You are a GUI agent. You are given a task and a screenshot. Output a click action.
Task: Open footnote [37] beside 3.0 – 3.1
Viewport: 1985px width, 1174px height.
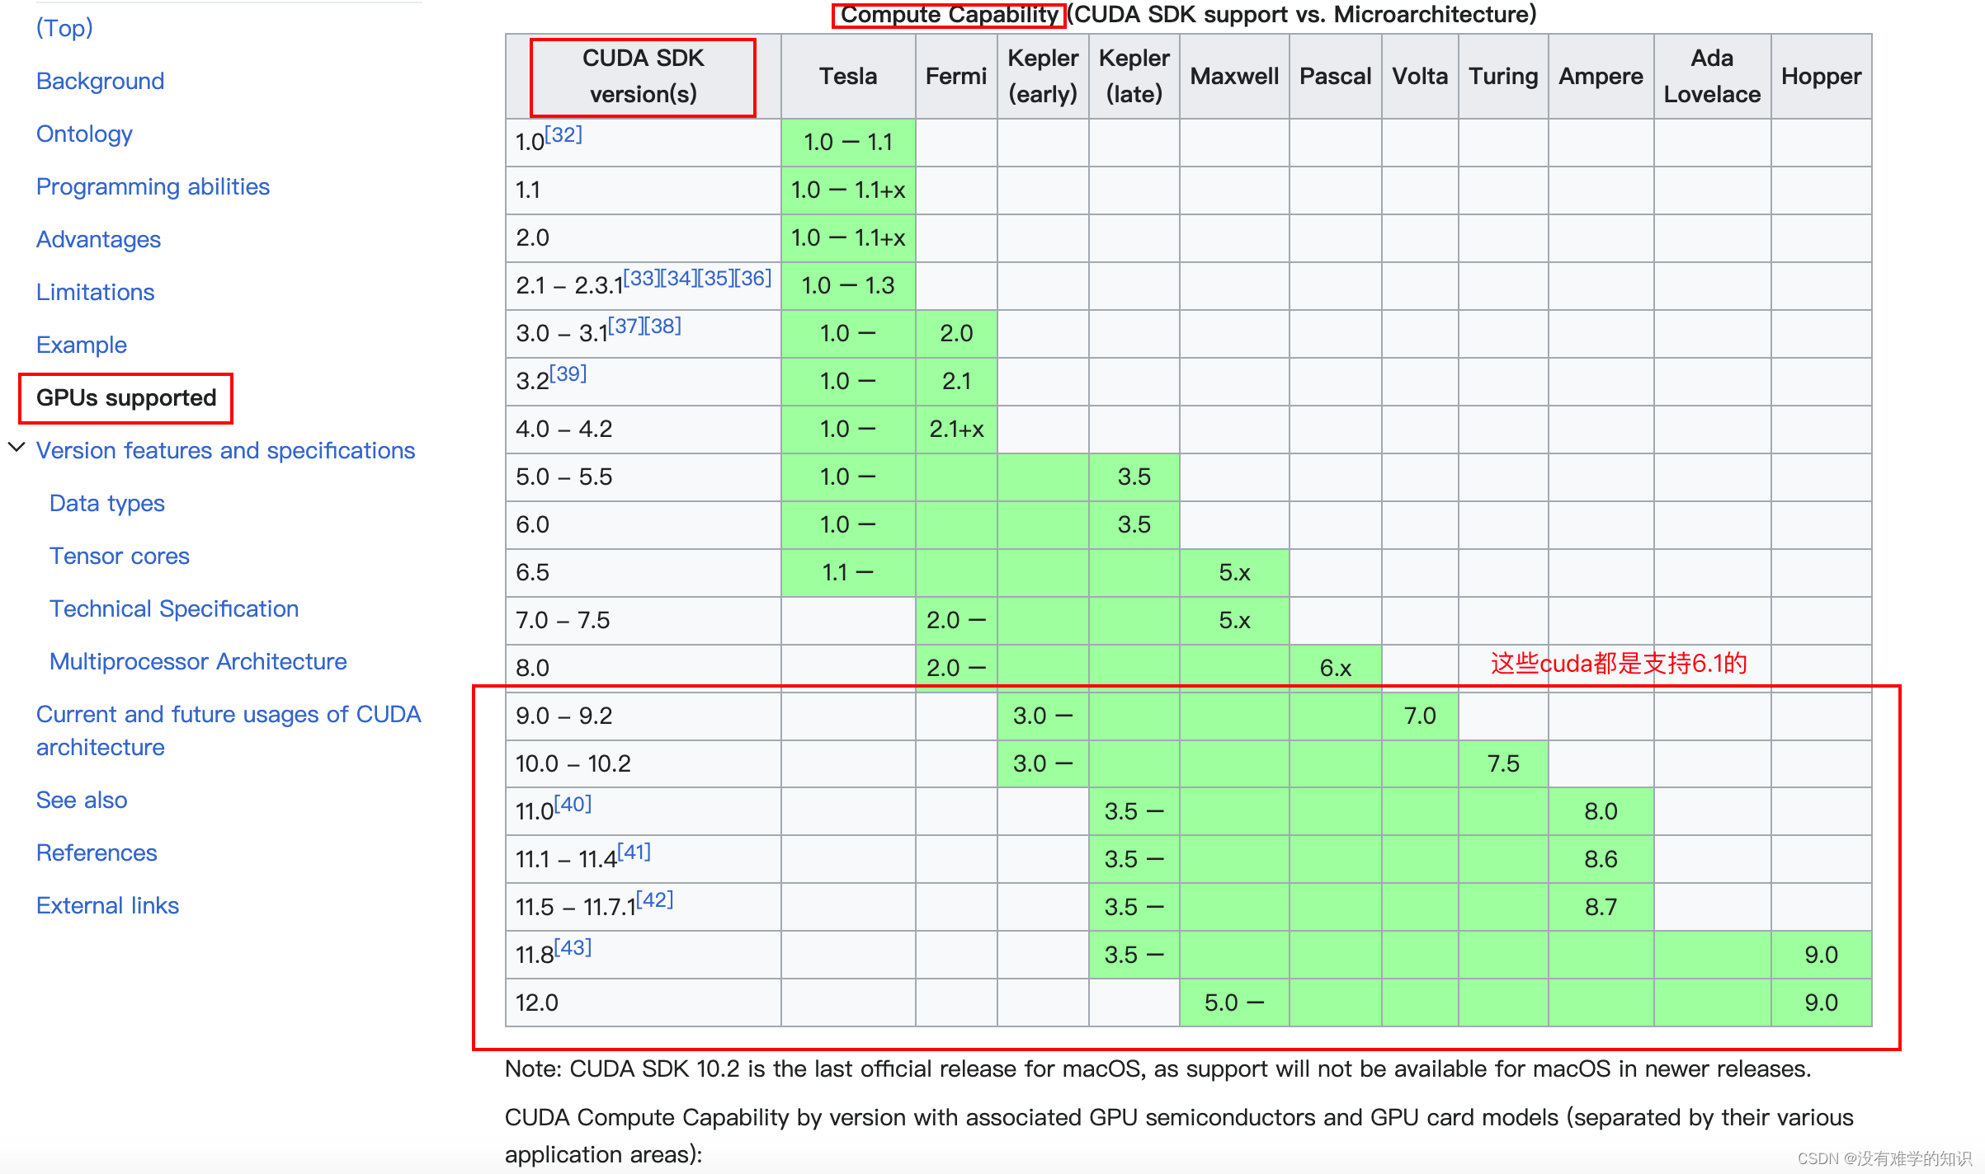[626, 326]
